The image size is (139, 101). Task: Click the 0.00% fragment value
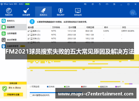pyautogui.click(x=106, y=31)
